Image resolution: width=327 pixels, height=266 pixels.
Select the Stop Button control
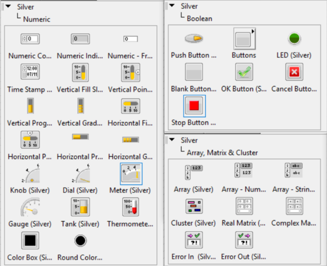coord(194,106)
